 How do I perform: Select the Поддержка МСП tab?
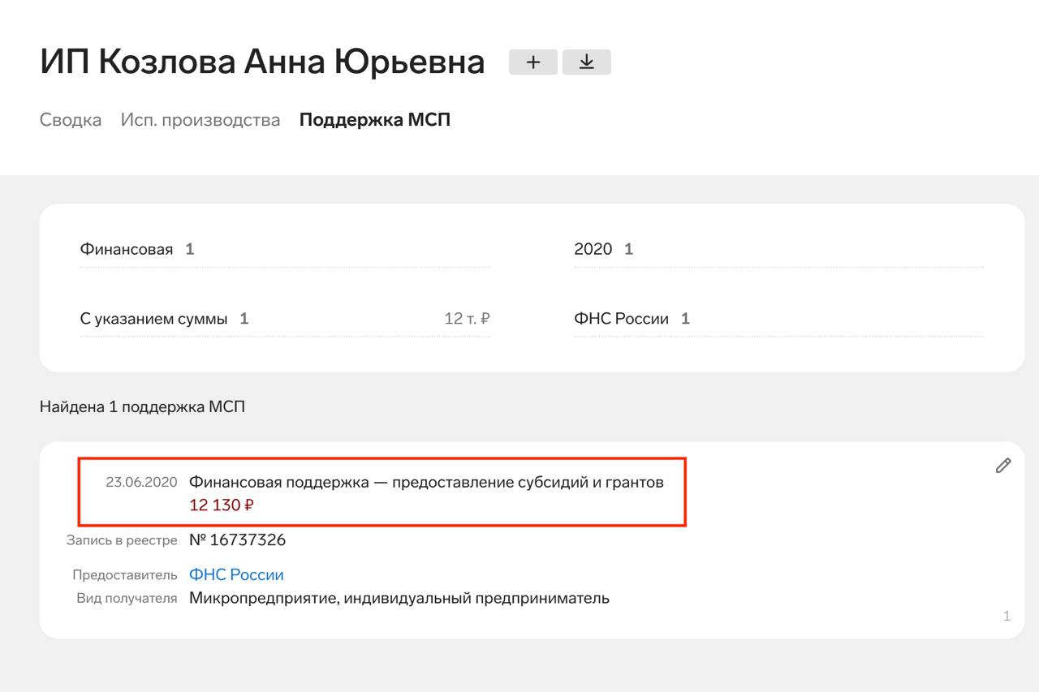(x=374, y=120)
